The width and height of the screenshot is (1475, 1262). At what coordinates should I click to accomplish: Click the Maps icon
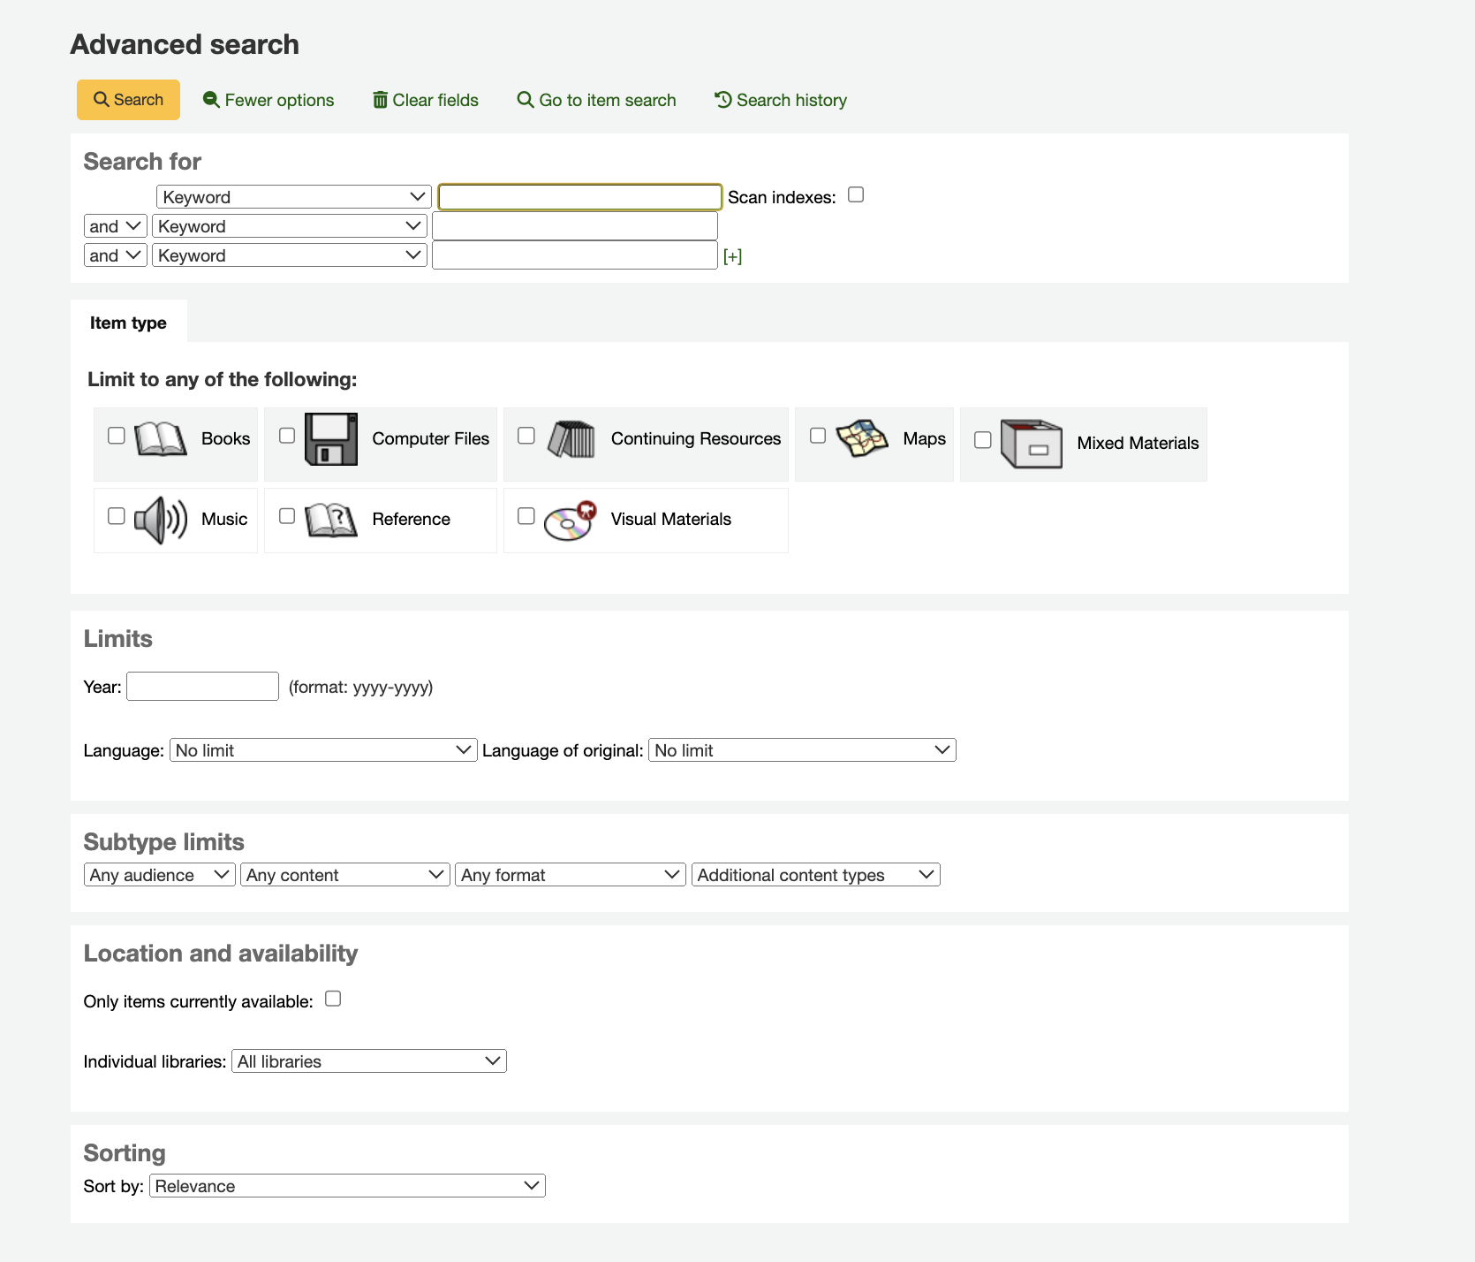[x=863, y=437]
